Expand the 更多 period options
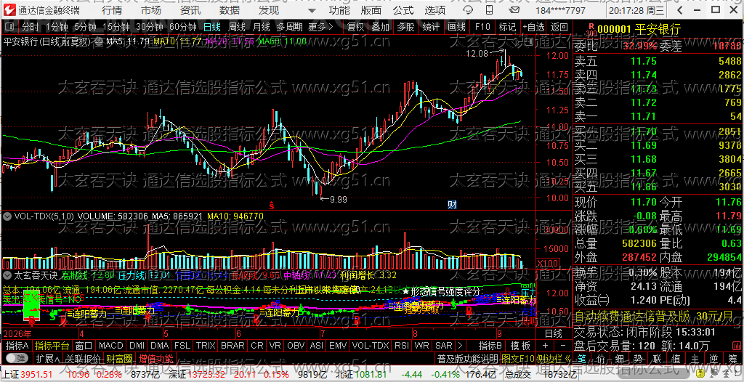 [320, 27]
